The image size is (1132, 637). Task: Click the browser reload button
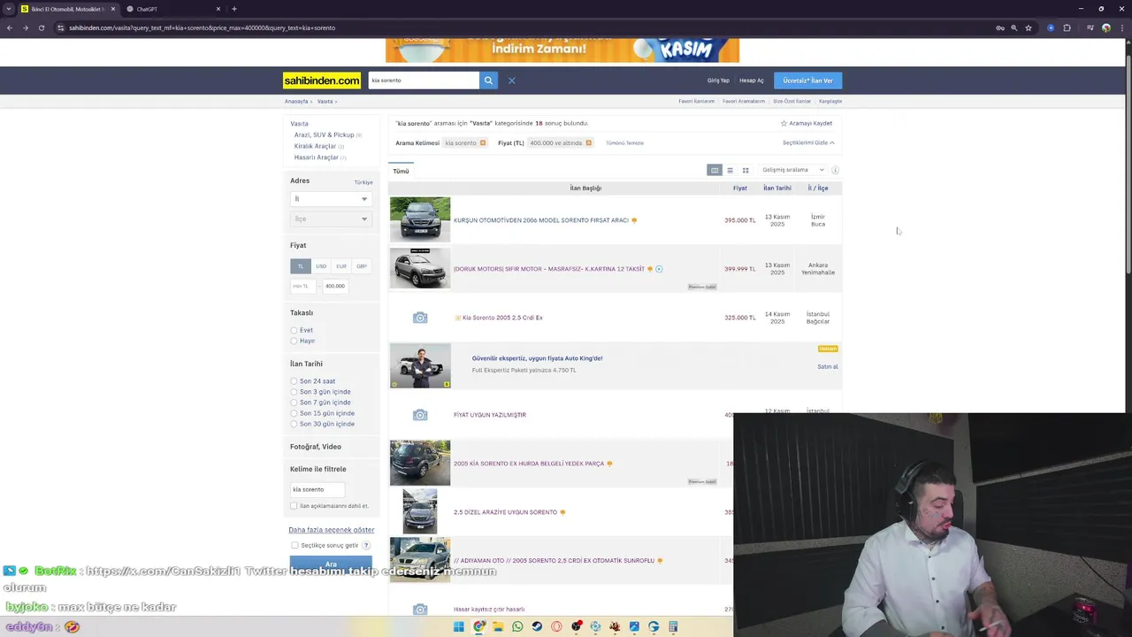[41, 27]
